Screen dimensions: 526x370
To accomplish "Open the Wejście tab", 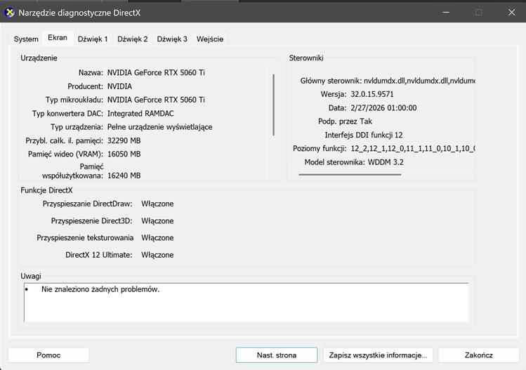I will (x=210, y=39).
